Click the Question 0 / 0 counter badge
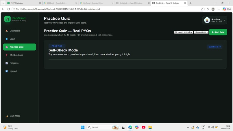 [214, 47]
